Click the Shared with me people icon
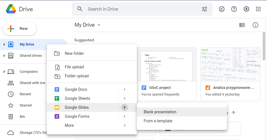The image size is (267, 140). (x=11, y=83)
